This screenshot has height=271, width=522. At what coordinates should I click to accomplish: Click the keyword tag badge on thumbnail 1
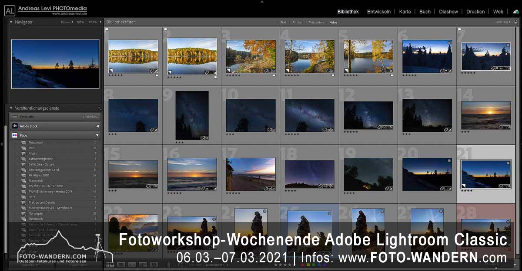tap(152, 70)
